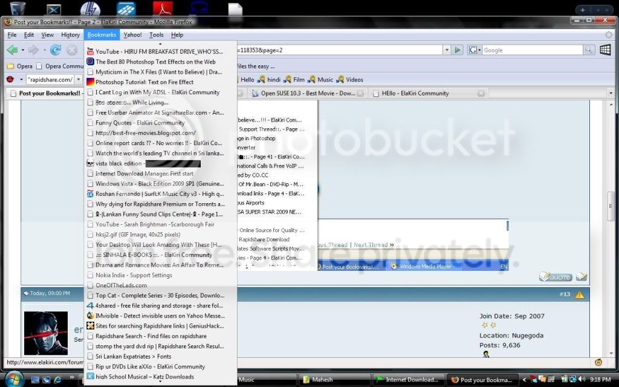The width and height of the screenshot is (619, 387).
Task: Open the search engine selector dropdown
Action: click(x=474, y=50)
